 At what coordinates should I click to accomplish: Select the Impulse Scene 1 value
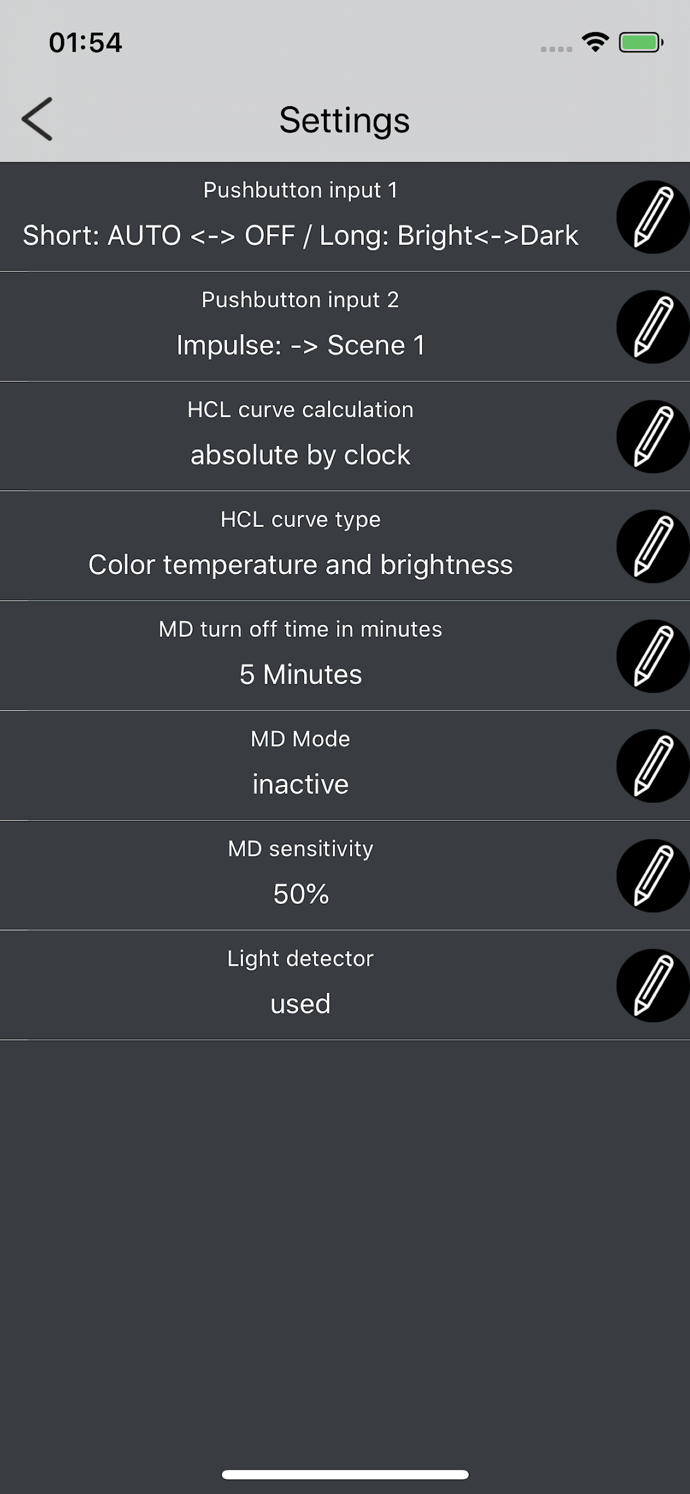coord(300,344)
